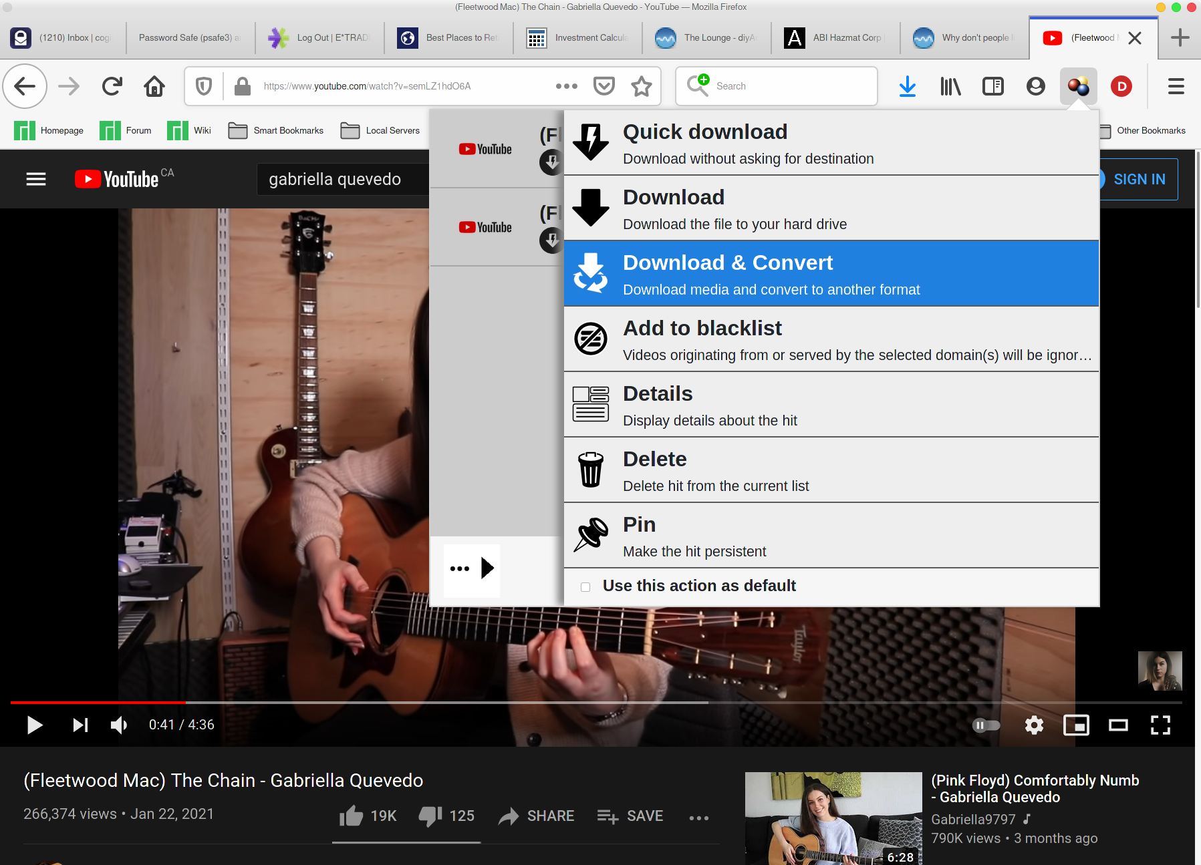
Task: Save page to Pocket
Action: [604, 86]
